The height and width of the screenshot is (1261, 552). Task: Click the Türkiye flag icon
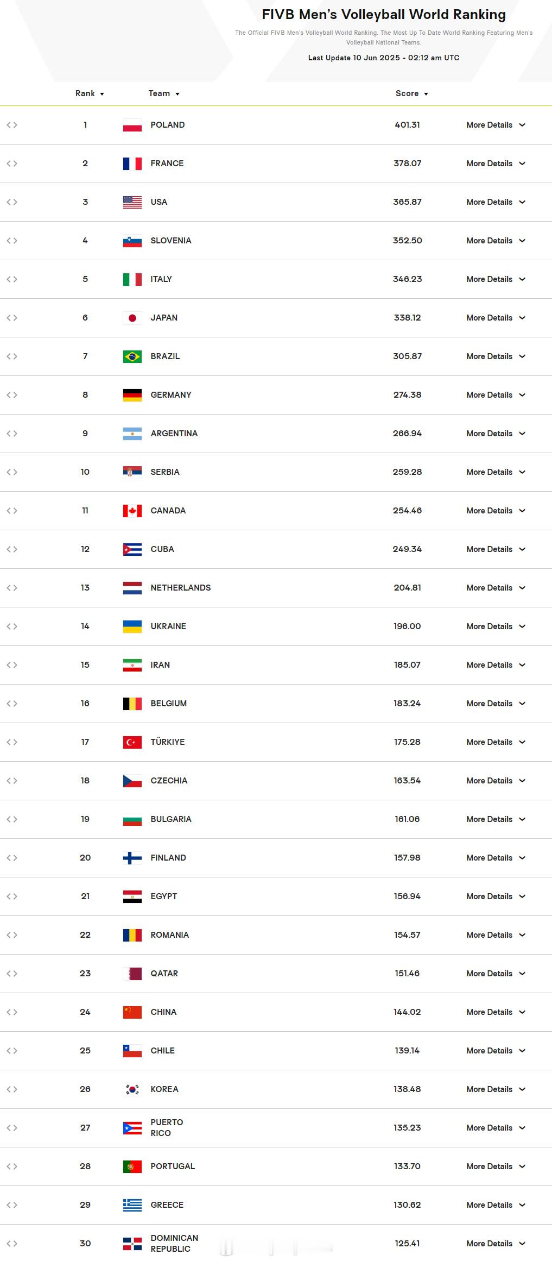coord(132,742)
